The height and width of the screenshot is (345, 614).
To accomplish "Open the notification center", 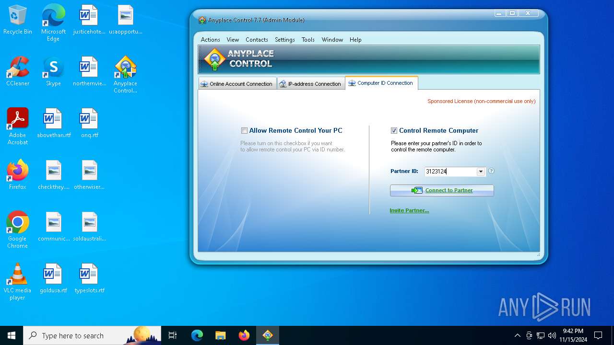I will click(x=598, y=335).
